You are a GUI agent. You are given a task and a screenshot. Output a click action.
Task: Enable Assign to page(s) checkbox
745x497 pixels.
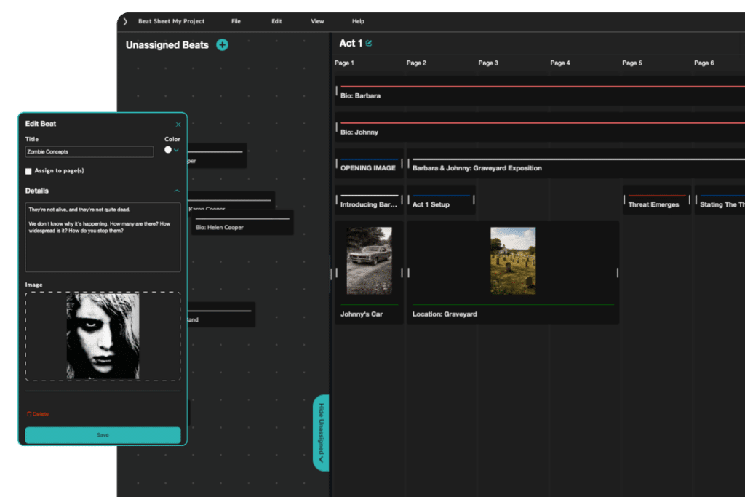[x=28, y=171]
